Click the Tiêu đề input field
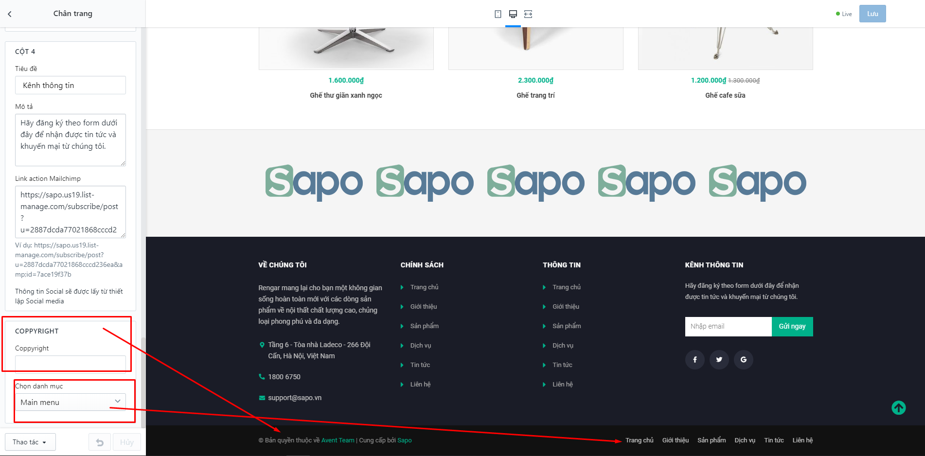 (x=71, y=85)
